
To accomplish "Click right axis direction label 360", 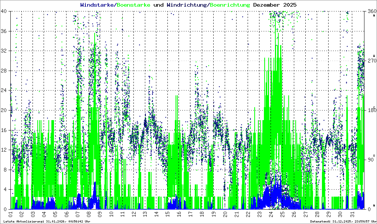I will pos(372,11).
